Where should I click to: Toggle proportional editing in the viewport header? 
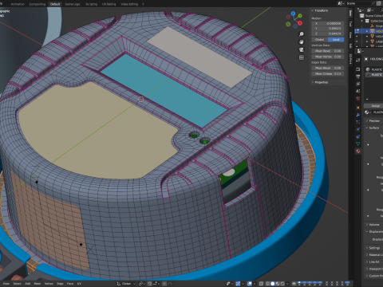point(164,284)
